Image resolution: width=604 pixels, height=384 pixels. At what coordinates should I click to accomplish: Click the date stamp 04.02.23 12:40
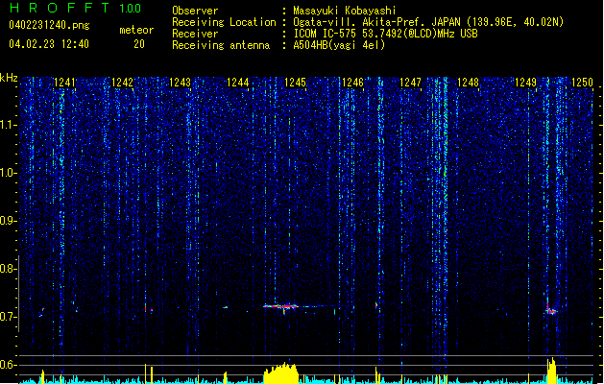point(49,44)
